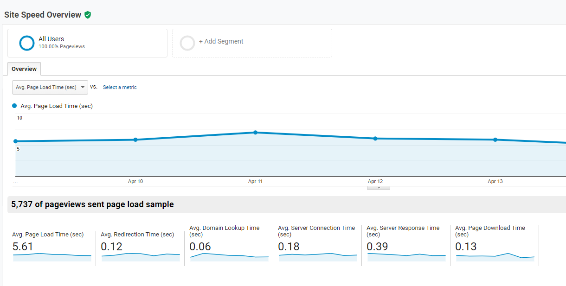The image size is (566, 286).
Task: Click the Apr 11 data point on chart
Action: pos(255,133)
